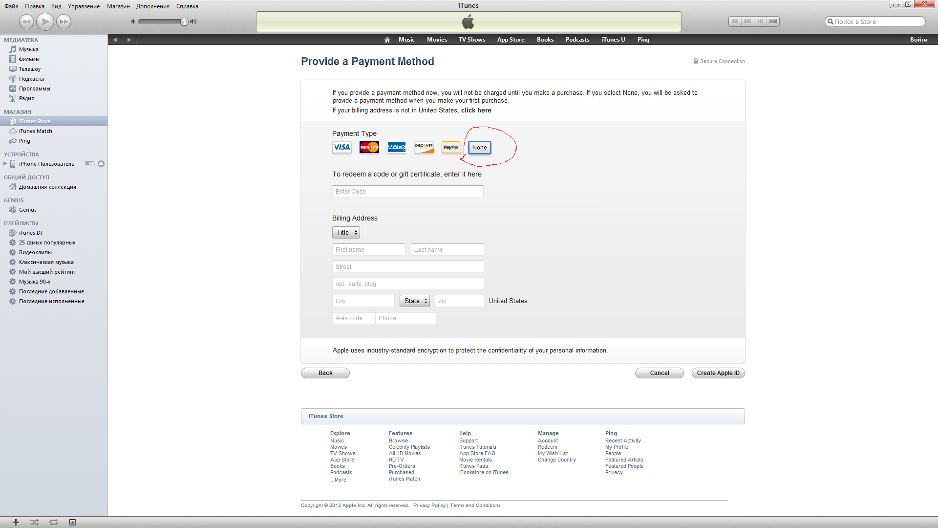This screenshot has width=938, height=528.
Task: Switch to App Store tab
Action: tap(511, 40)
